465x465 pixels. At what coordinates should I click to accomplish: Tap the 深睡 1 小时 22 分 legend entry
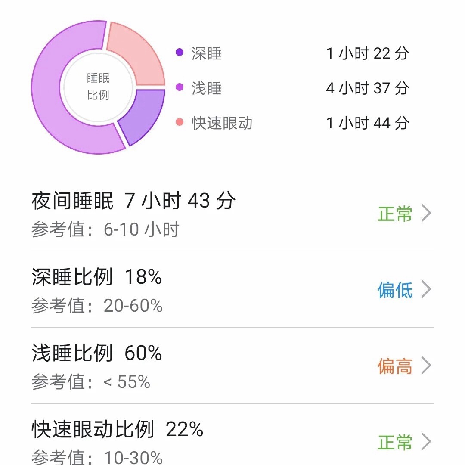tap(292, 53)
